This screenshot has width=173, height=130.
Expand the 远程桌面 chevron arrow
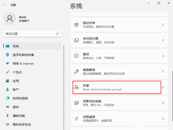click(163, 119)
